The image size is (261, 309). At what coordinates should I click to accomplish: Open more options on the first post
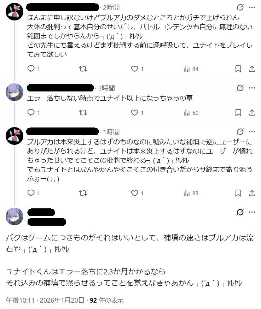pos(252,7)
